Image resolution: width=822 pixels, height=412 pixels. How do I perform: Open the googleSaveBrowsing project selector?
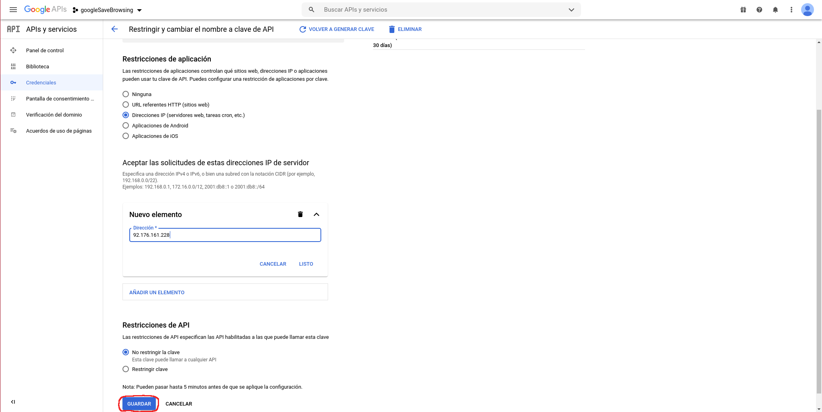(107, 10)
